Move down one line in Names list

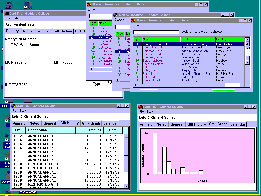(x=247, y=53)
